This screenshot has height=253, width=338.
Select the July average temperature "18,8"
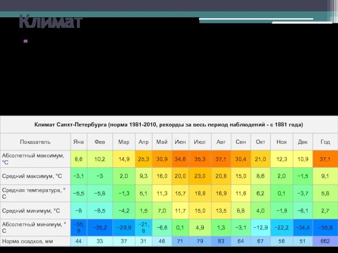click(200, 193)
